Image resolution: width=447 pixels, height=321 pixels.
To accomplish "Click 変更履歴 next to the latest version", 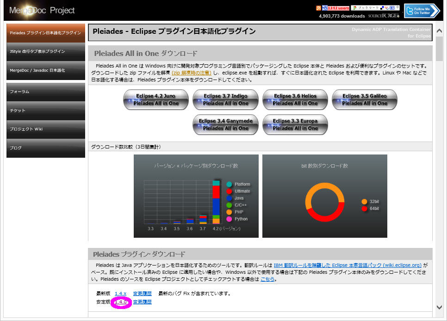I will tap(142, 293).
